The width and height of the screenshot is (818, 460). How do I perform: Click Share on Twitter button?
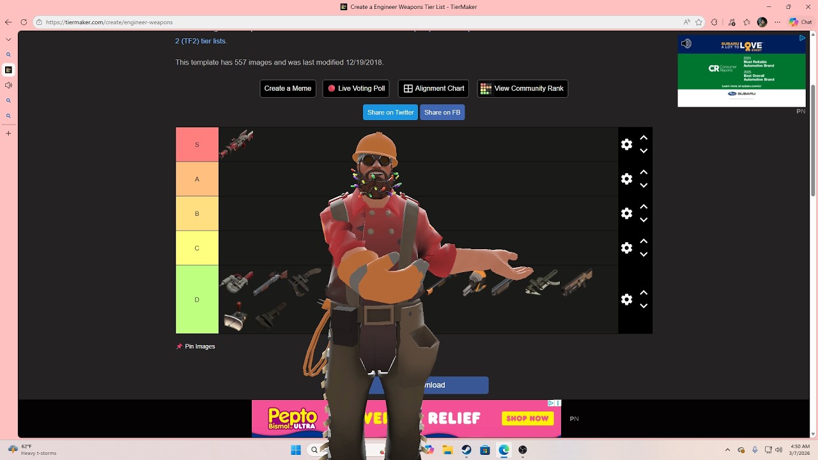[390, 112]
